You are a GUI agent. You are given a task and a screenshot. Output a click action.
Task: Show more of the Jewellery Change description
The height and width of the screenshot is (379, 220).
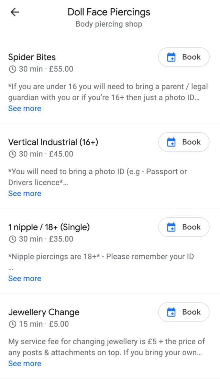pos(24,363)
